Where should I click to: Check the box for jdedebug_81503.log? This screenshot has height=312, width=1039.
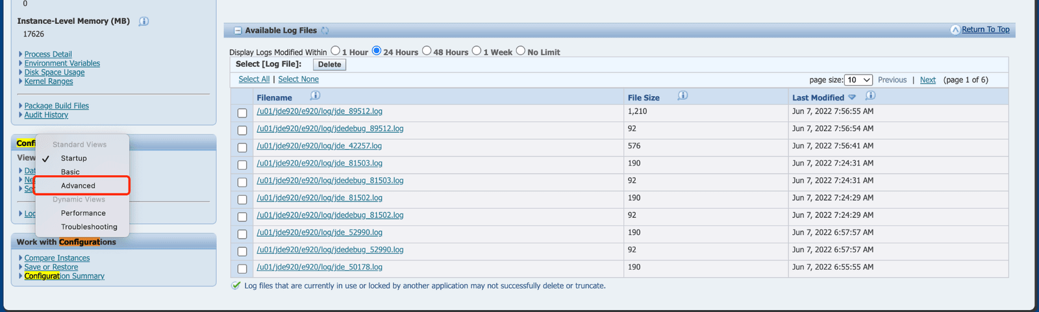[242, 182]
